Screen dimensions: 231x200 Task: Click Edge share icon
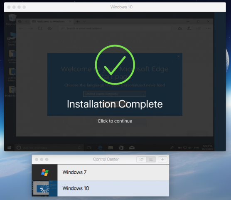click(199, 28)
